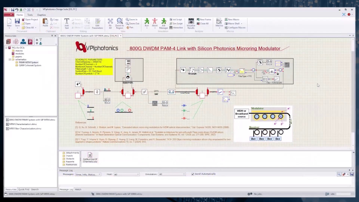Open Edit Parameters in the ribbon
Viewport: 359px width, 202px height.
(x=98, y=23)
